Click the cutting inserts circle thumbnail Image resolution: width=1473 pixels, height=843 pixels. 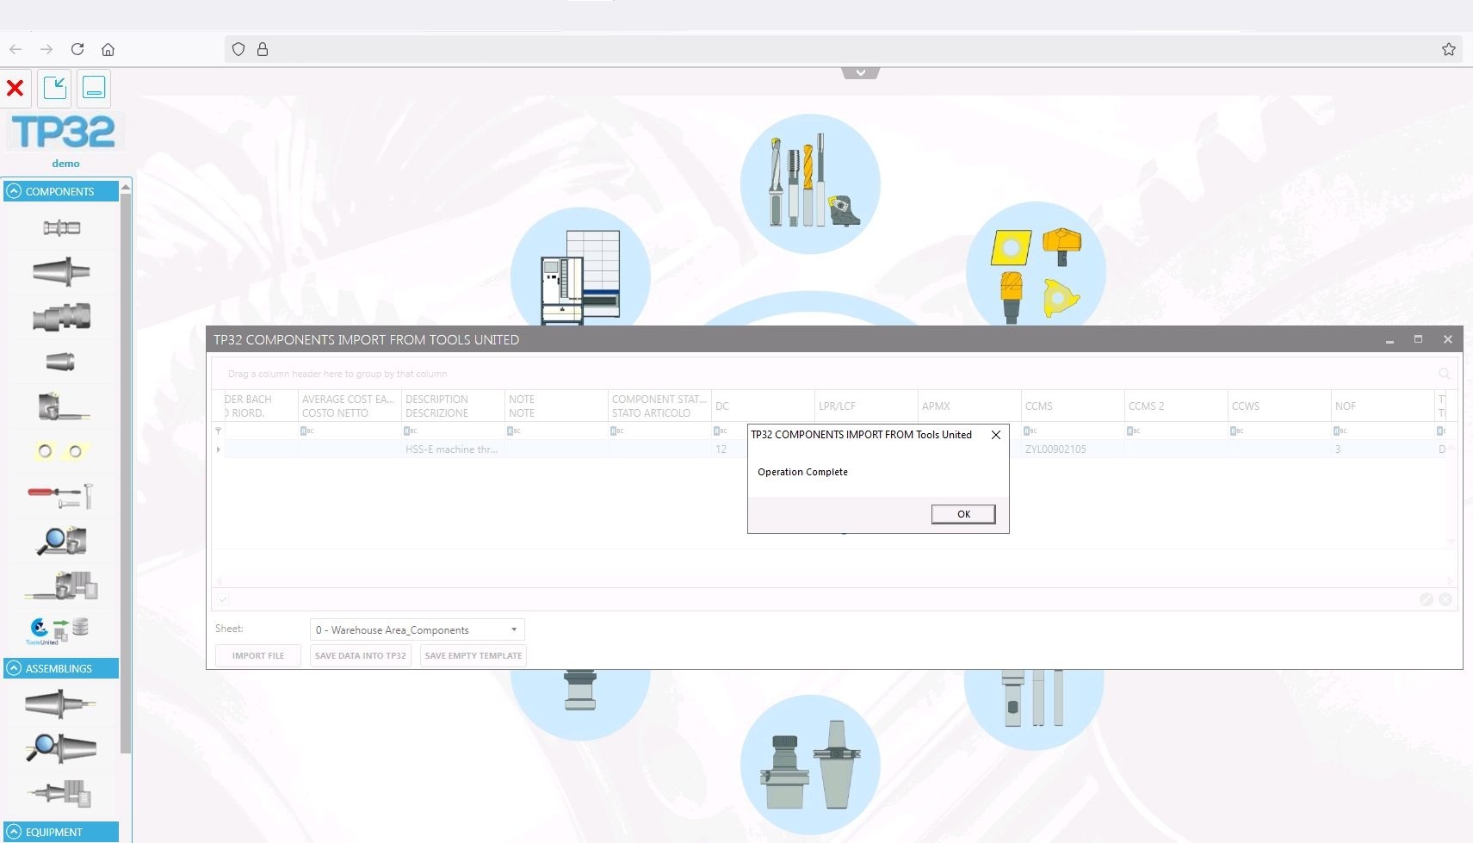point(1036,263)
